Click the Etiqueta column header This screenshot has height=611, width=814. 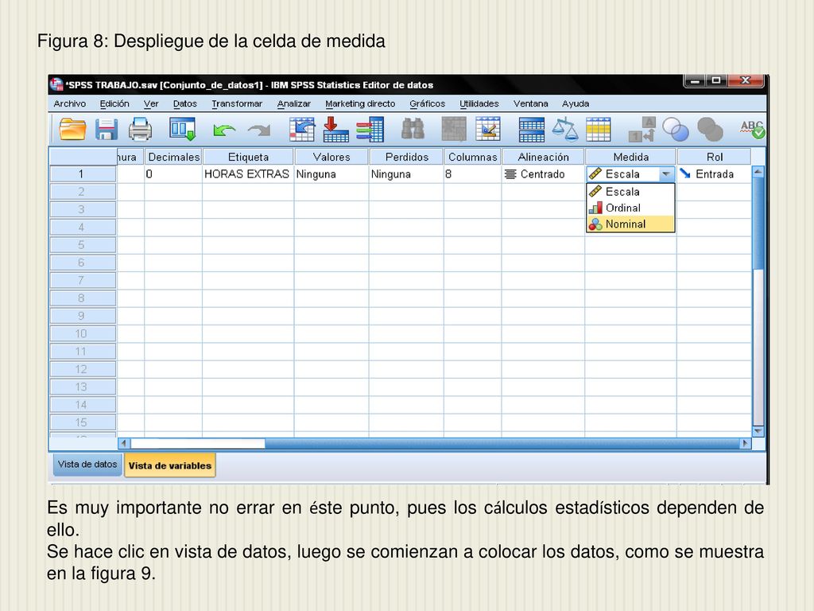click(248, 157)
